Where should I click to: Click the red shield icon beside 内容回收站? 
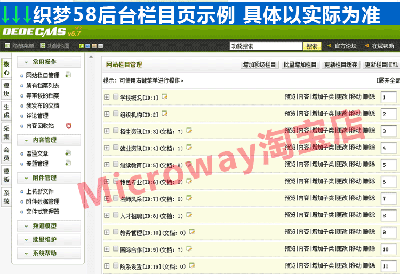coord(69,125)
